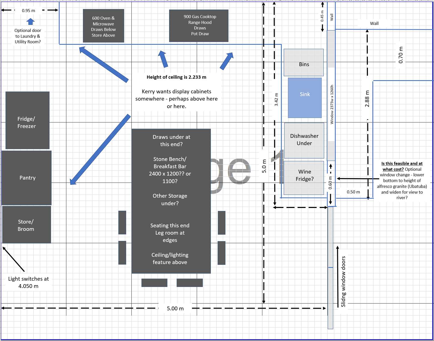Select the 5.00 m horizontal dimension label

[x=175, y=309]
